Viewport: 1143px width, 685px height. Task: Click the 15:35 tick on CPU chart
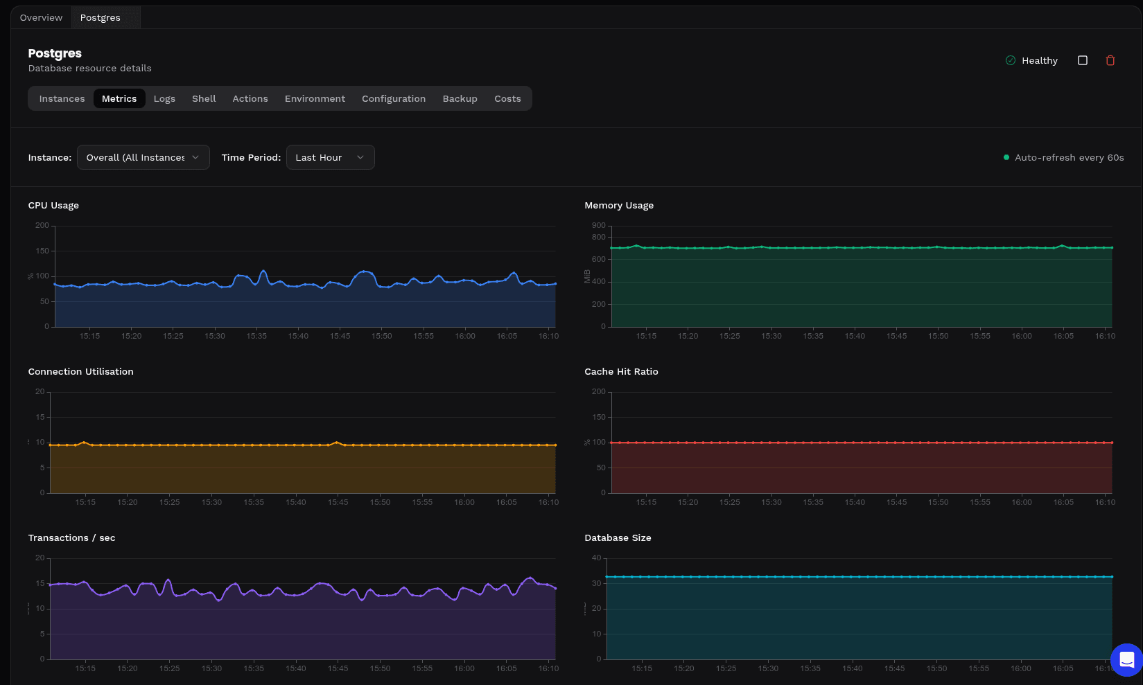(256, 336)
